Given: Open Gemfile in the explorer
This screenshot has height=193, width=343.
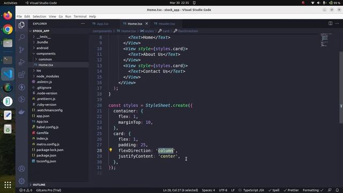Looking at the screenshot, I should (42, 133).
